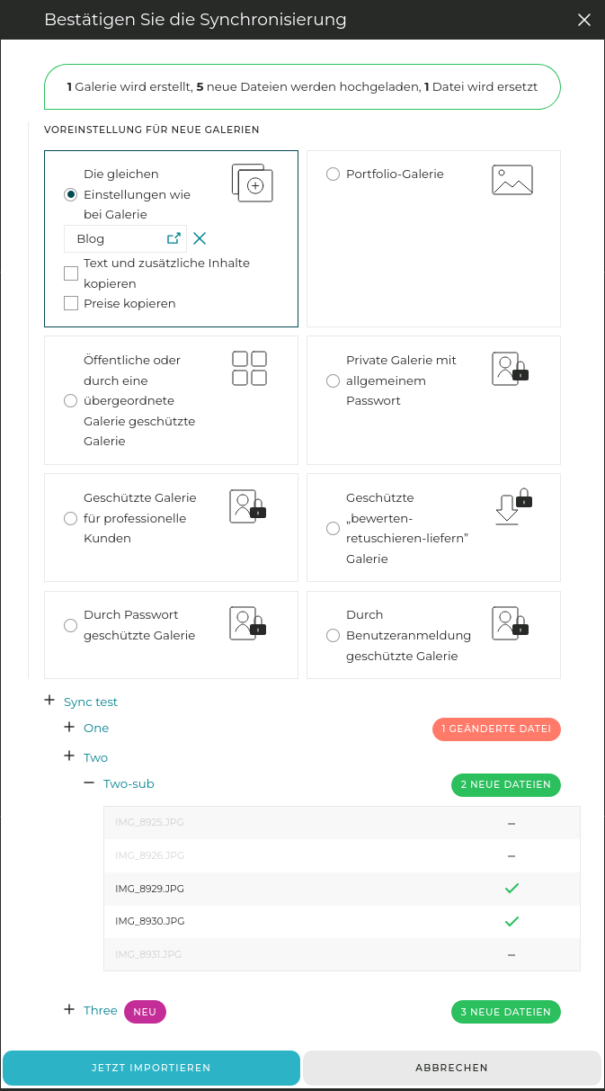Select the Portfolio-Galerie radio button
The height and width of the screenshot is (1091, 605).
333,174
